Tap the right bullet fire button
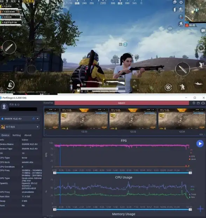The image size is (206, 218). tap(183, 69)
